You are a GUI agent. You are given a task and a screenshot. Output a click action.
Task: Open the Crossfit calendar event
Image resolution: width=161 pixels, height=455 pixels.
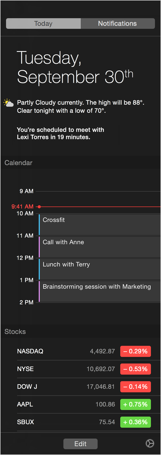[100, 225]
